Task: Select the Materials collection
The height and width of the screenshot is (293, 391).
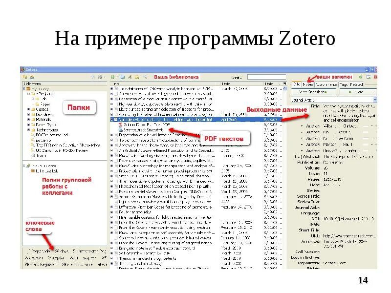Action: [41, 120]
